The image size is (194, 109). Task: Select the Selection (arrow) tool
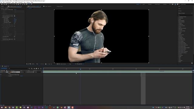(4, 4)
